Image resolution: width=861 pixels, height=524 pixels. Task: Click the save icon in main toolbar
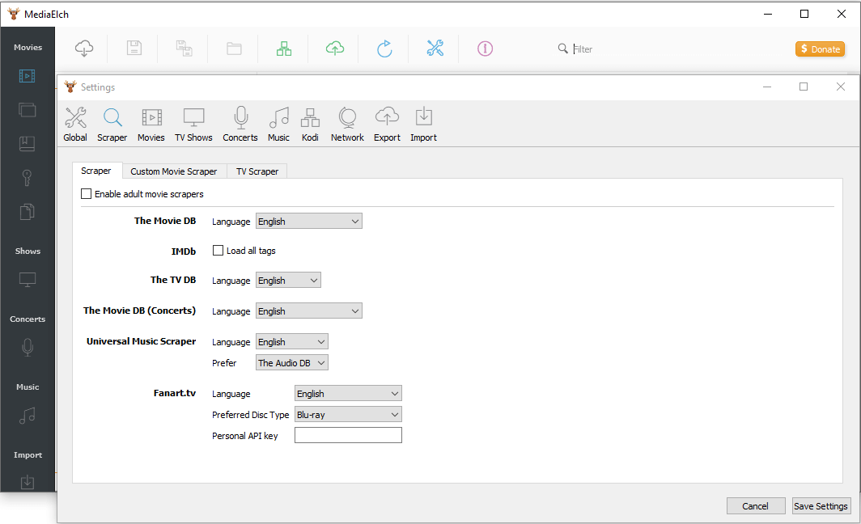pyautogui.click(x=134, y=49)
